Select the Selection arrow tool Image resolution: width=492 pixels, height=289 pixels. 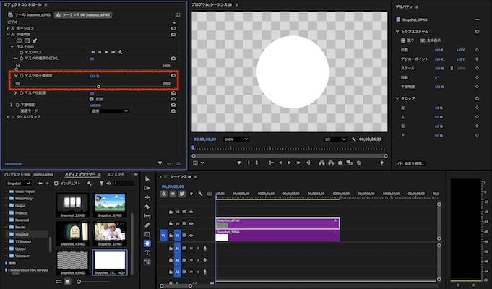click(147, 178)
